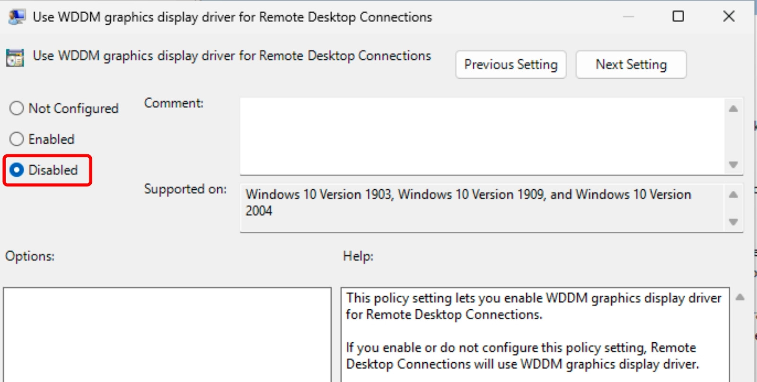Screen dimensions: 757x382
Task: Click Help pane scroll up arrow
Action: pos(740,297)
